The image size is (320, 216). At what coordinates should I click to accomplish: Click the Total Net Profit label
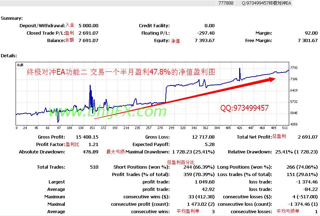254,137
